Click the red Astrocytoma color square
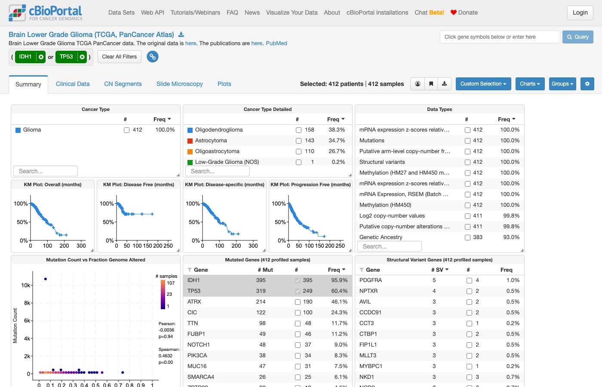This screenshot has width=602, height=387. coord(190,141)
